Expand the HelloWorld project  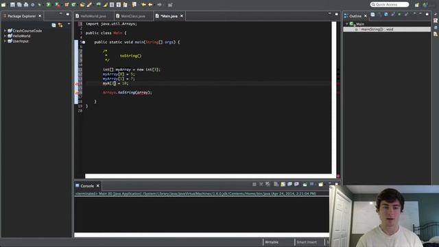point(5,36)
